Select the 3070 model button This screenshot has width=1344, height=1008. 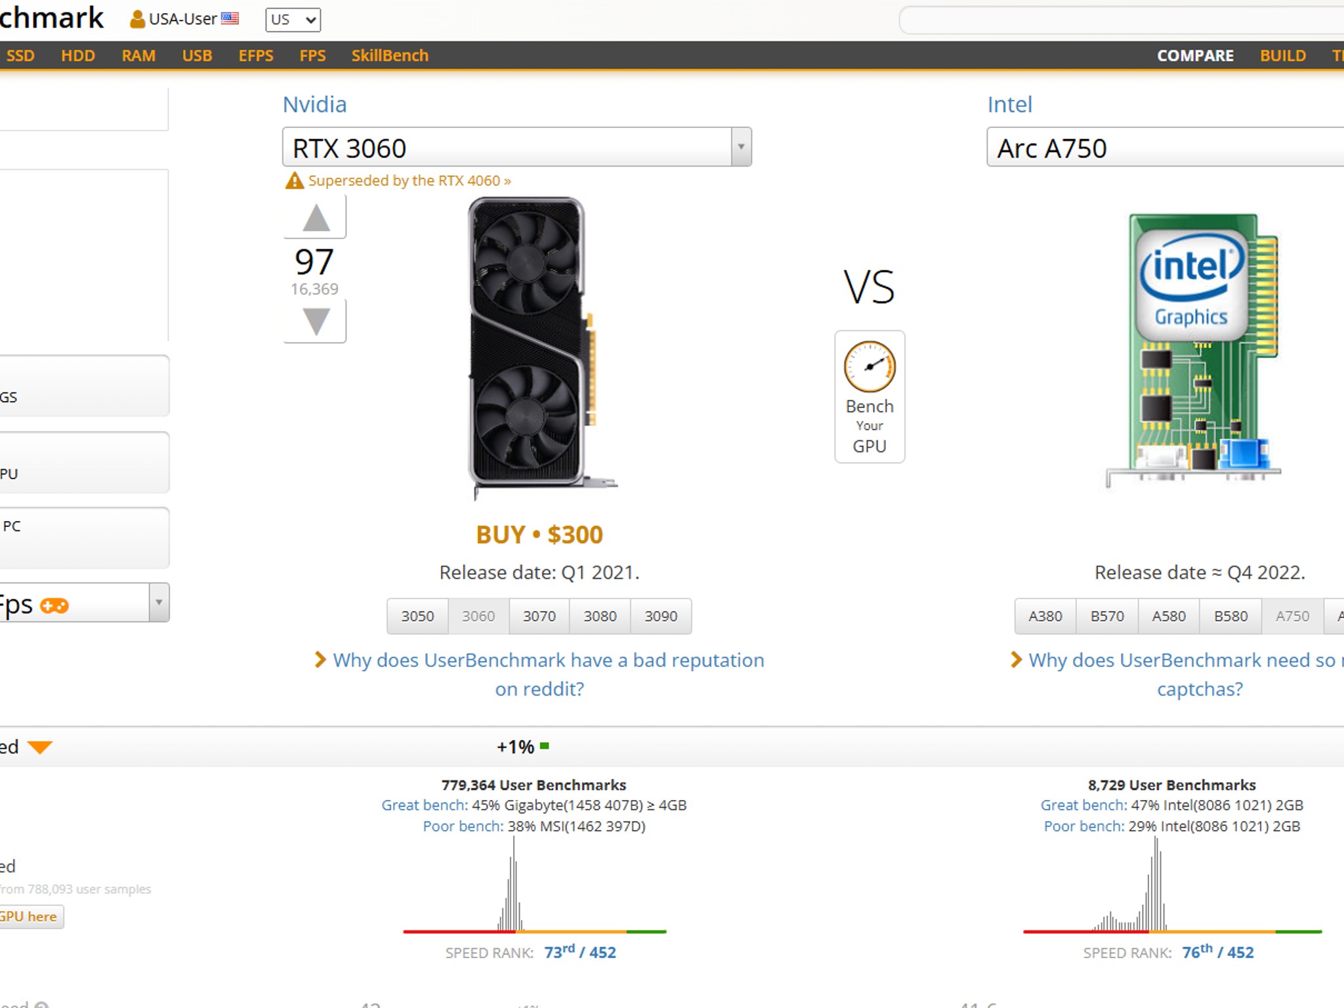539,616
